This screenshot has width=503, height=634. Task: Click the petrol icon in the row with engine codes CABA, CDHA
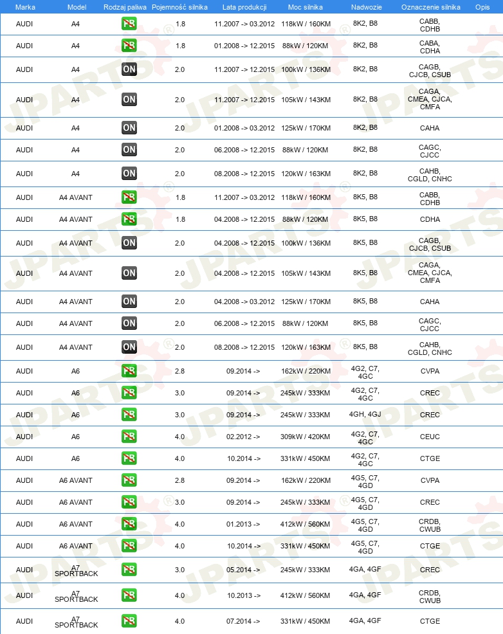click(129, 45)
